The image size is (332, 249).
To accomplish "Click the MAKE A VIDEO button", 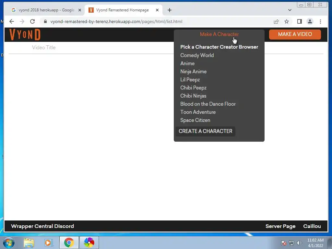I will (x=295, y=34).
